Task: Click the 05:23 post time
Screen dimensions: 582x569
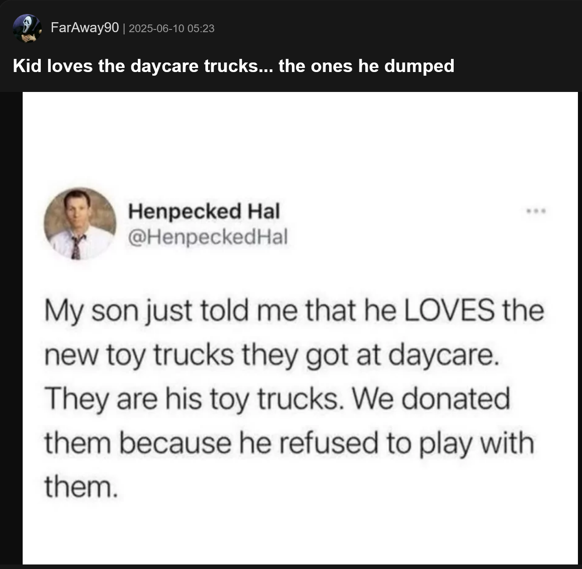Action: tap(201, 29)
